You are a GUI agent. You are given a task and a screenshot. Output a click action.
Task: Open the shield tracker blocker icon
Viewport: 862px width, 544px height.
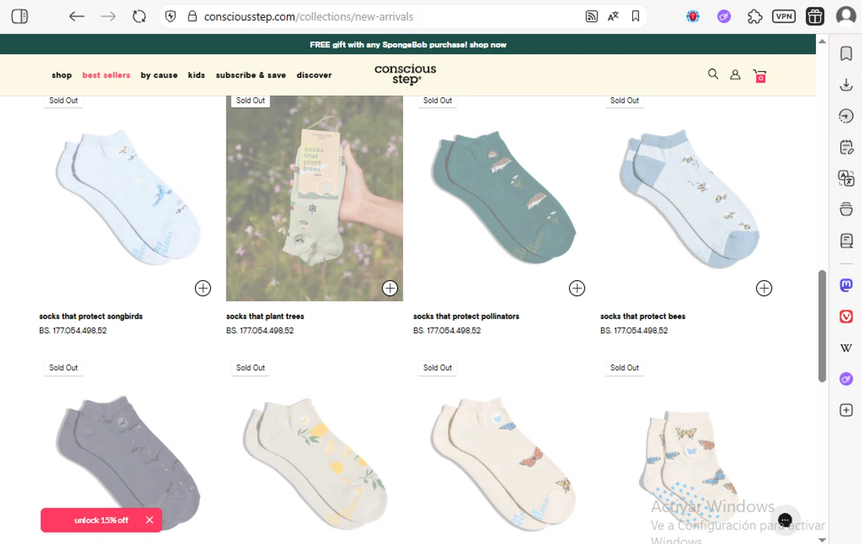coord(171,16)
